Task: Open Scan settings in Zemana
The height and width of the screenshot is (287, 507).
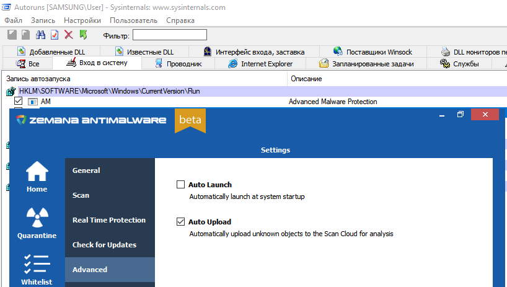Action: pos(110,195)
